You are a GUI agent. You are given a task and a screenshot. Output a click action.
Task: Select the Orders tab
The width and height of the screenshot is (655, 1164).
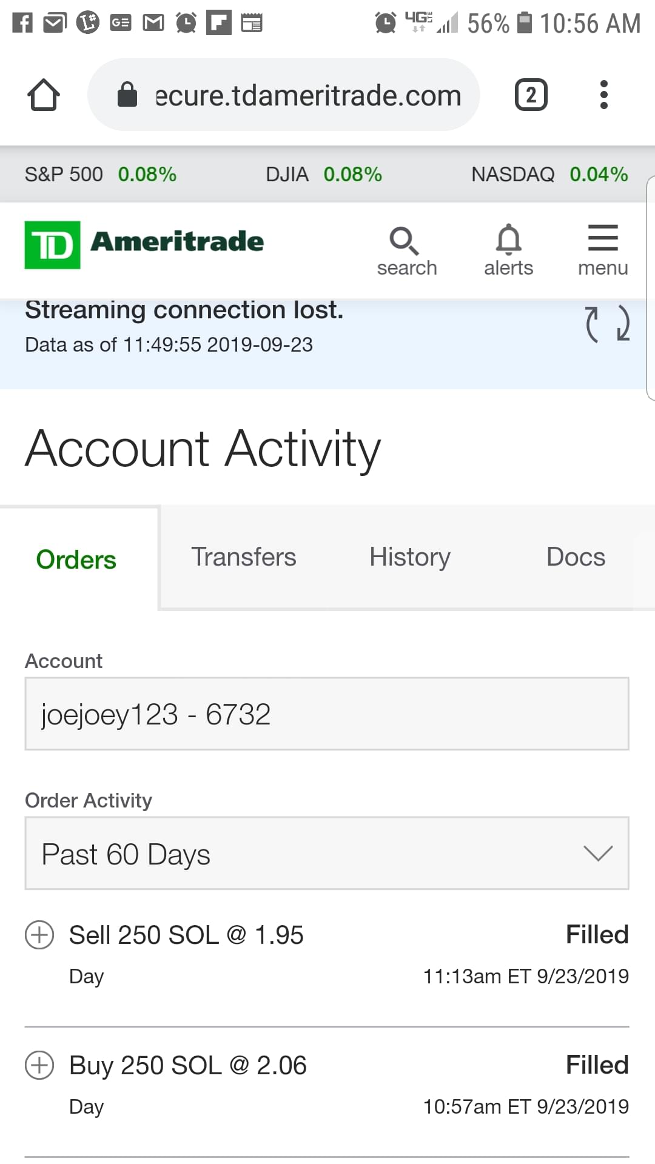point(76,560)
